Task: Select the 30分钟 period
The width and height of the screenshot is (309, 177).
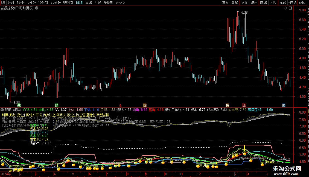Action: (56, 2)
